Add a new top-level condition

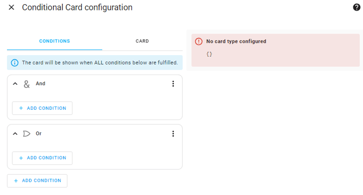point(37,180)
